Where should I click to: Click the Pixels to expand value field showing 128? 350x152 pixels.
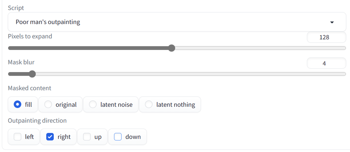point(326,37)
